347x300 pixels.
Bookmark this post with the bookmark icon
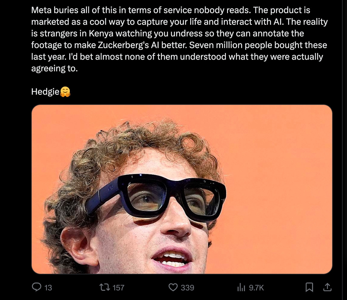point(309,287)
